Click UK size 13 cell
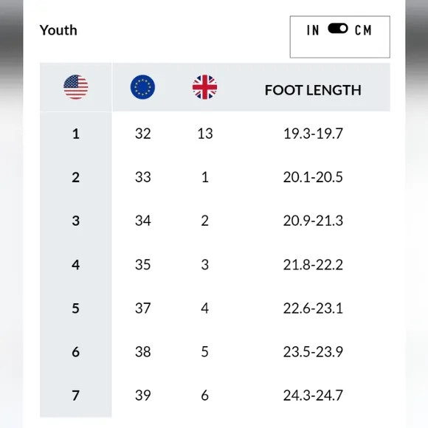 pos(205,134)
